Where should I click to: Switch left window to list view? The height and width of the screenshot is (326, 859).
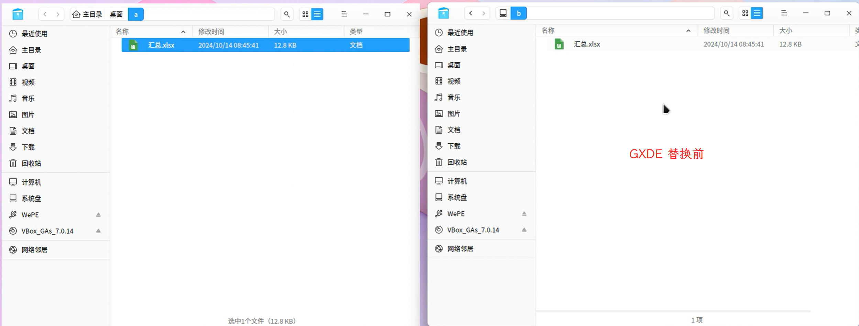(x=317, y=14)
